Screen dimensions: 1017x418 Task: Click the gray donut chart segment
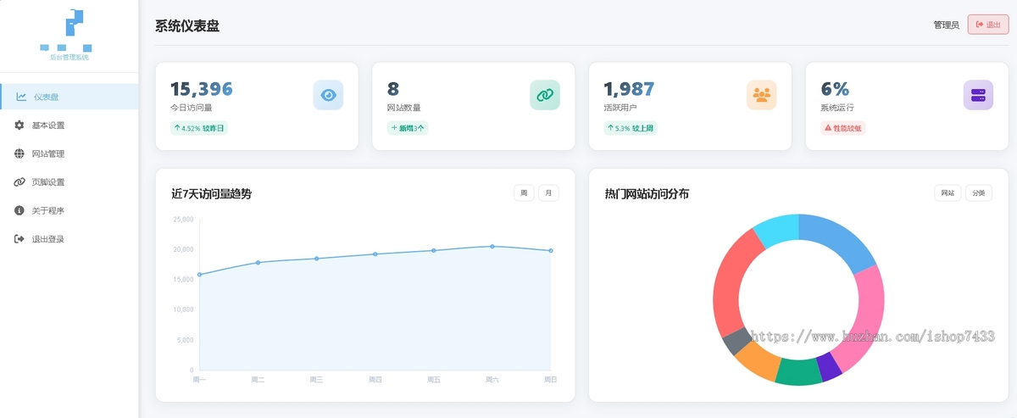click(x=736, y=342)
